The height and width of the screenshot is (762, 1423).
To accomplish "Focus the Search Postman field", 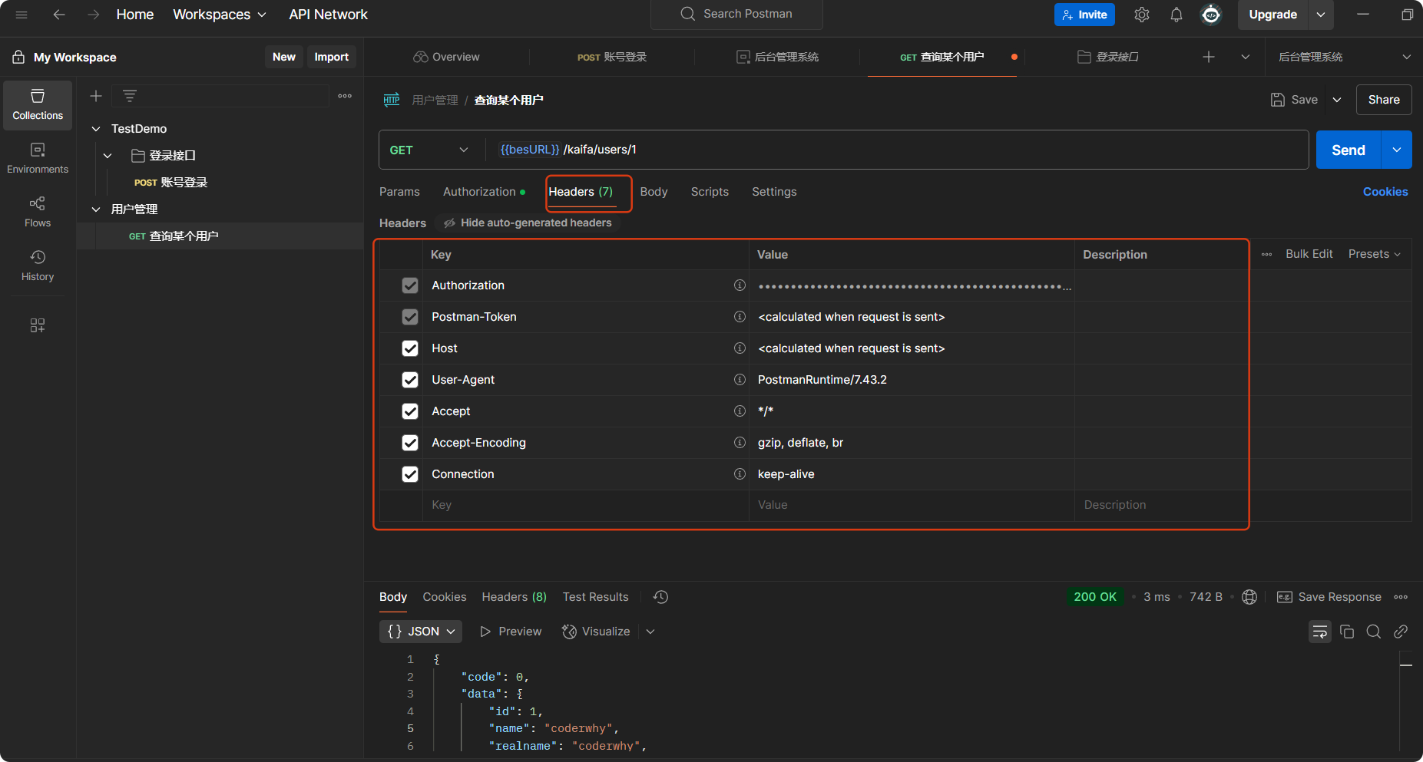I will tap(736, 14).
